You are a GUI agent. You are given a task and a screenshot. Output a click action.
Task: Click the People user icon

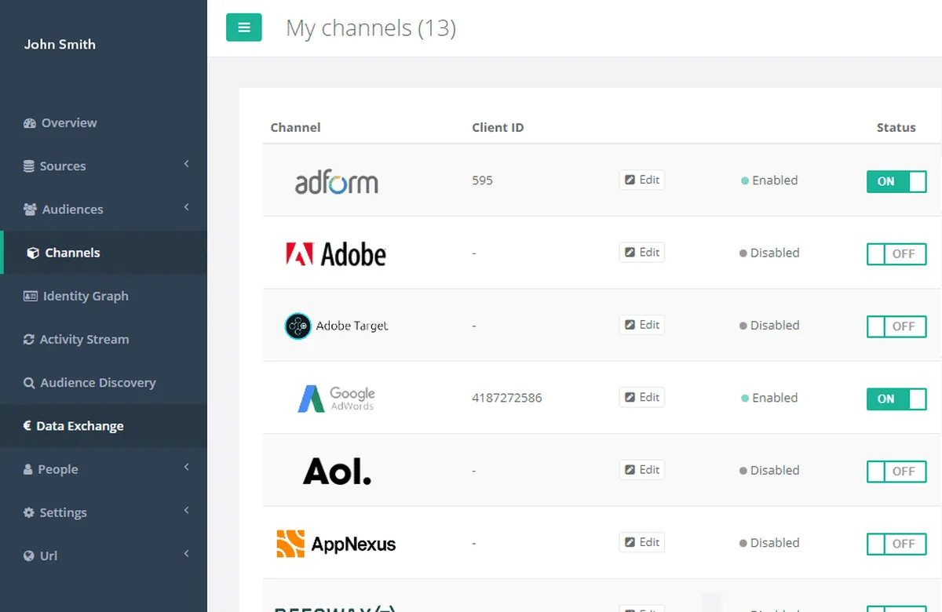click(28, 469)
